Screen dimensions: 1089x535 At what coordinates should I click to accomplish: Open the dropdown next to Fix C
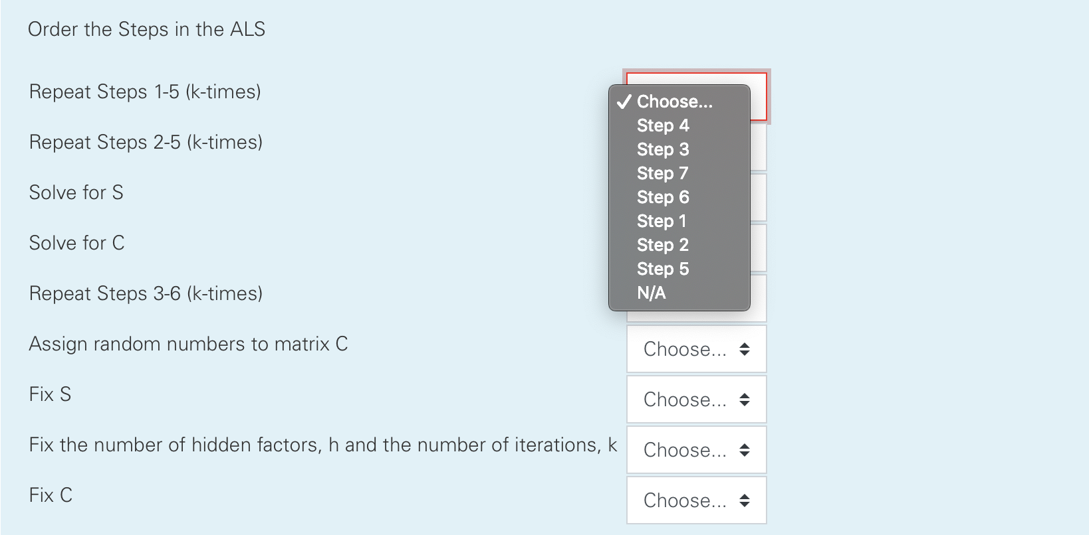pos(695,500)
